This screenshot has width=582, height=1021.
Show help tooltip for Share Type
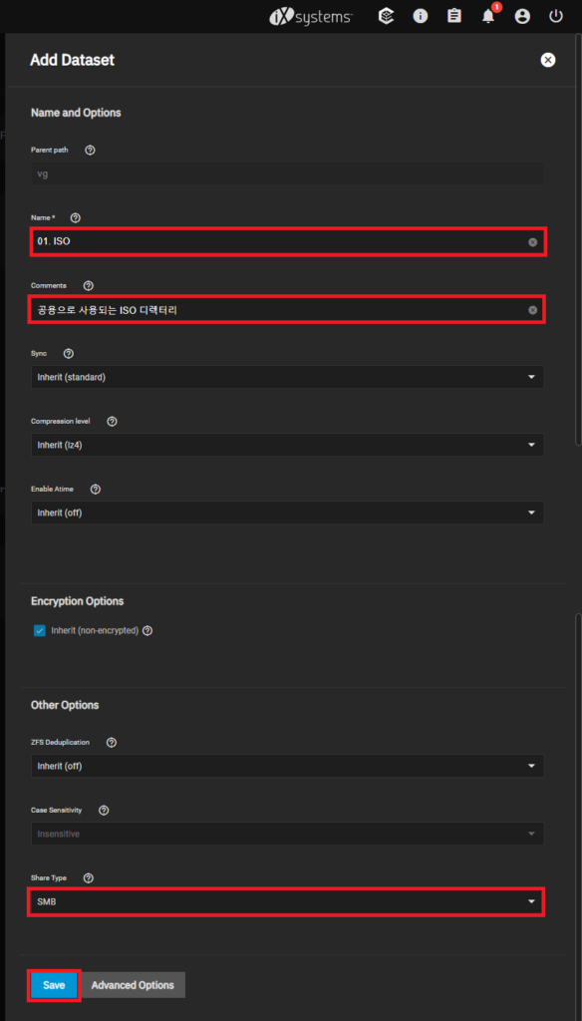coord(89,878)
